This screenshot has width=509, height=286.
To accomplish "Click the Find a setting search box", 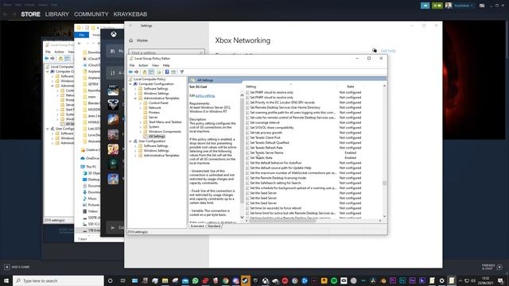I will [x=166, y=52].
